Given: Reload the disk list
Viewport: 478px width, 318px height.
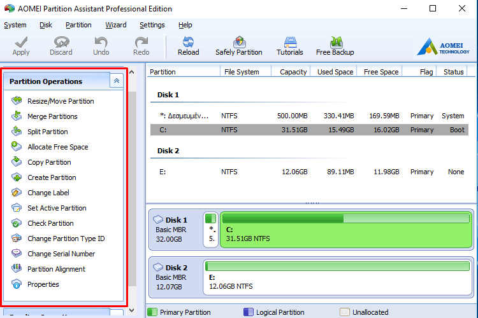Looking at the screenshot, I should tap(189, 46).
